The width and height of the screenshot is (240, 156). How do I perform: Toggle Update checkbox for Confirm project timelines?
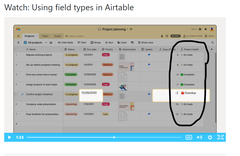click(149, 94)
